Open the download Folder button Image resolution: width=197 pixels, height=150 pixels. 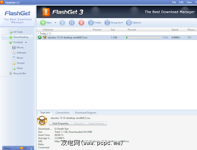[94, 22]
